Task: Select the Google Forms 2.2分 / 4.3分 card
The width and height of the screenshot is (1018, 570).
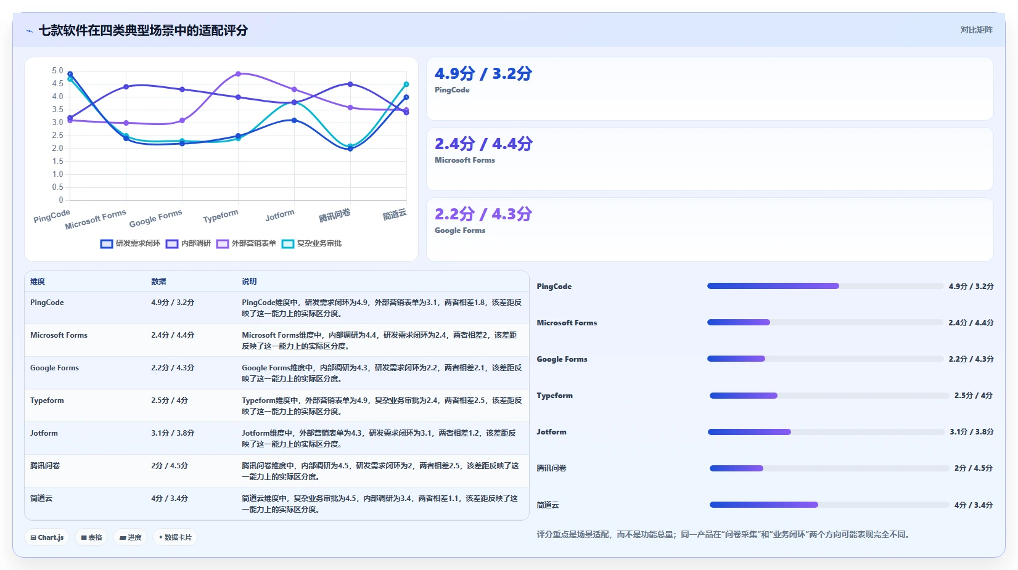Action: [x=710, y=229]
